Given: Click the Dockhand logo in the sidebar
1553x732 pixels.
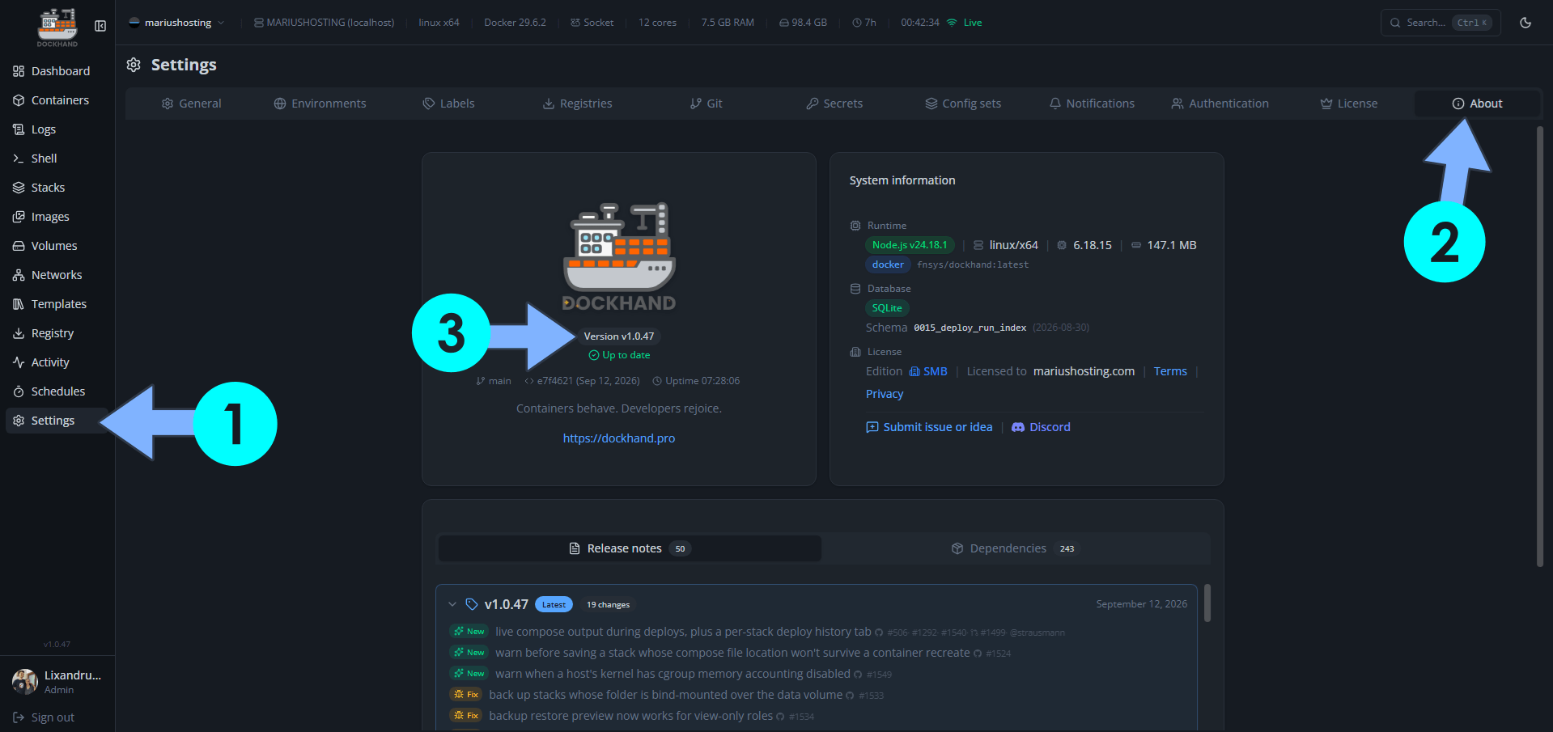Looking at the screenshot, I should [57, 27].
